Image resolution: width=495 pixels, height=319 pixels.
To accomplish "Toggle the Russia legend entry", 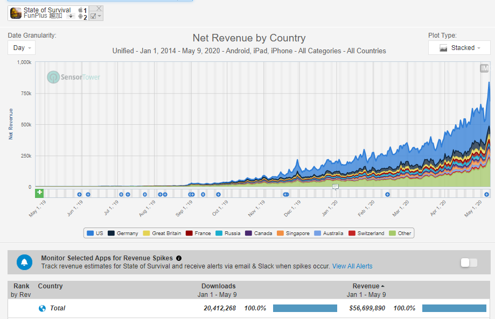I will 228,233.
